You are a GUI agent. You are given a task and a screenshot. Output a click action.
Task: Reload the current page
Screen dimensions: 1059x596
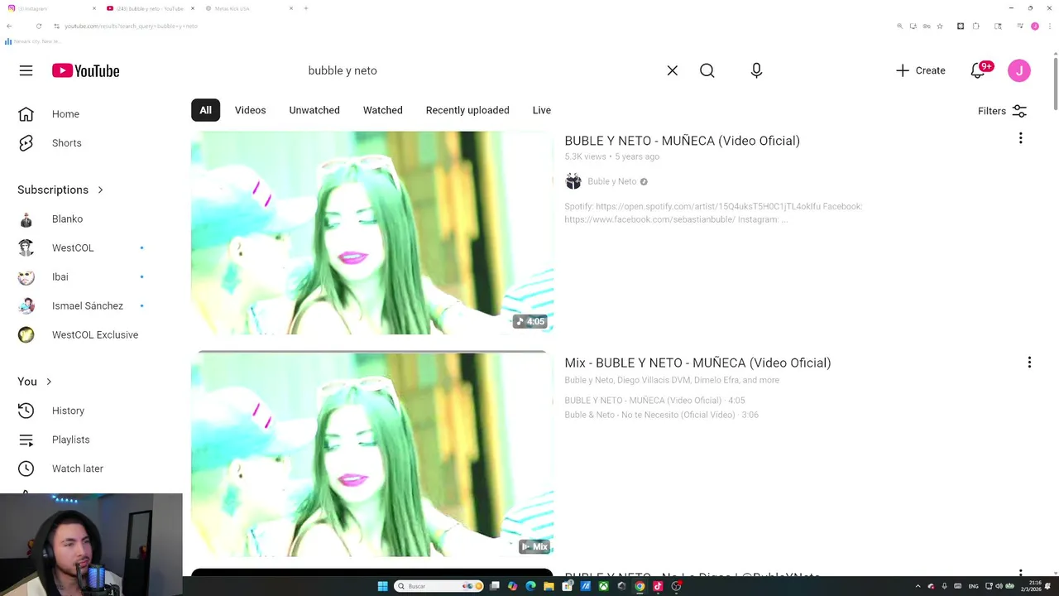(x=38, y=26)
